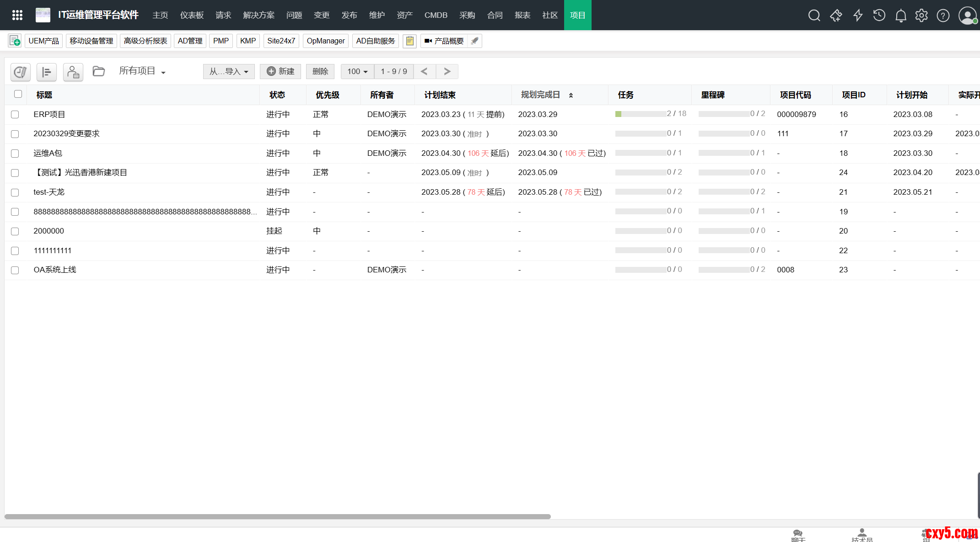Screen dimensions: 980x542
Task: Check the ERP项目 row checkbox
Action: click(x=15, y=115)
